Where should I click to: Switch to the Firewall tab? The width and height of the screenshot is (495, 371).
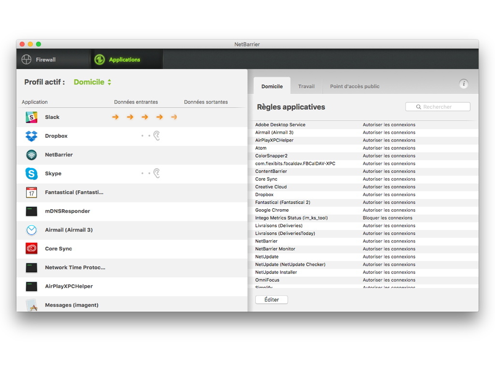(53, 59)
